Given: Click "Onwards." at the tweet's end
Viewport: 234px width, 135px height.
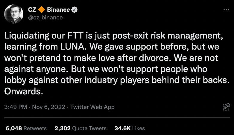Looking at the screenshot, I should 24,91.
